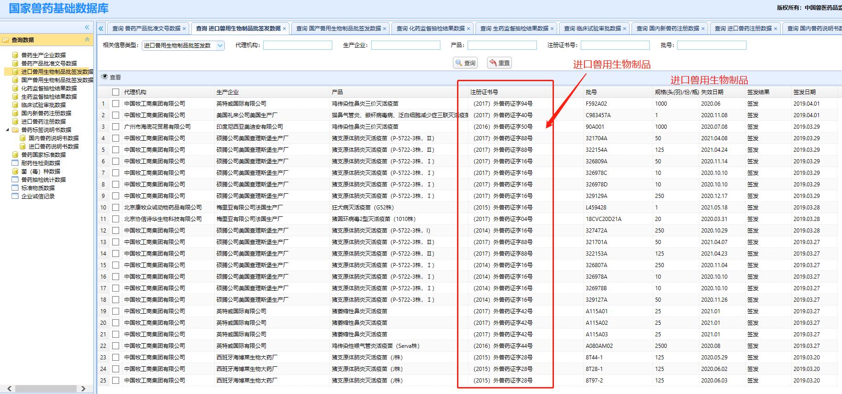Check row 10 checkbox for 北京康牧众诚动物药品有限公司

pos(115,207)
